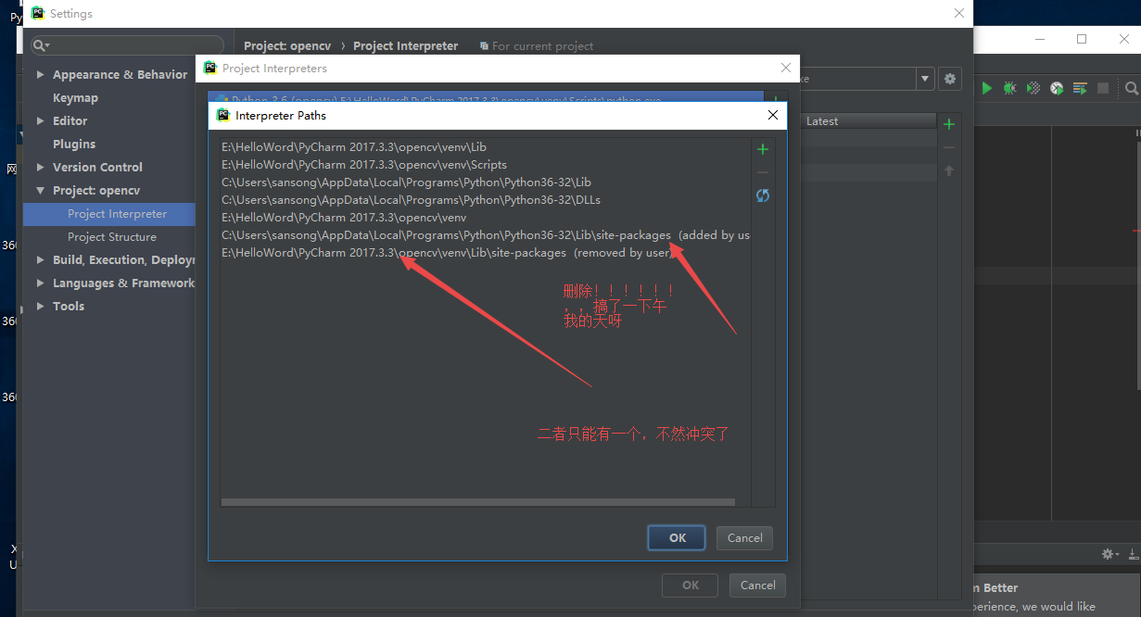Expand the Tools settings node

click(40, 307)
